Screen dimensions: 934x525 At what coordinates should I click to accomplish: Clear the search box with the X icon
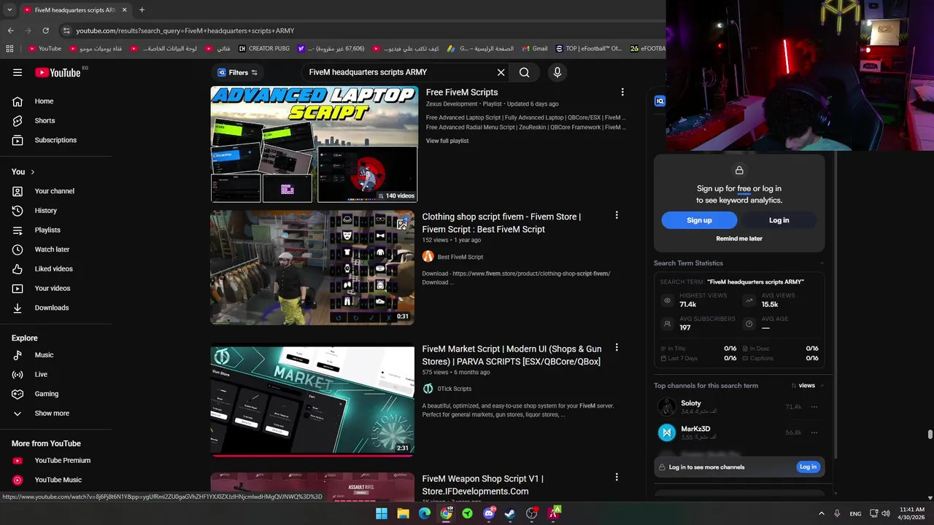point(501,72)
